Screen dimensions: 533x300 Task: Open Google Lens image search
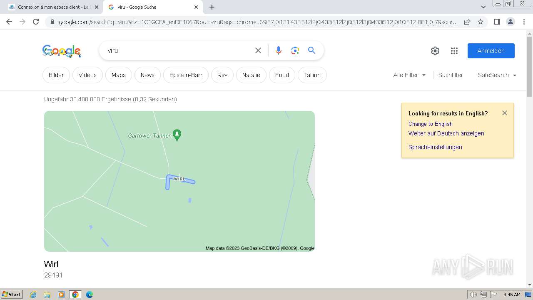[x=295, y=50]
